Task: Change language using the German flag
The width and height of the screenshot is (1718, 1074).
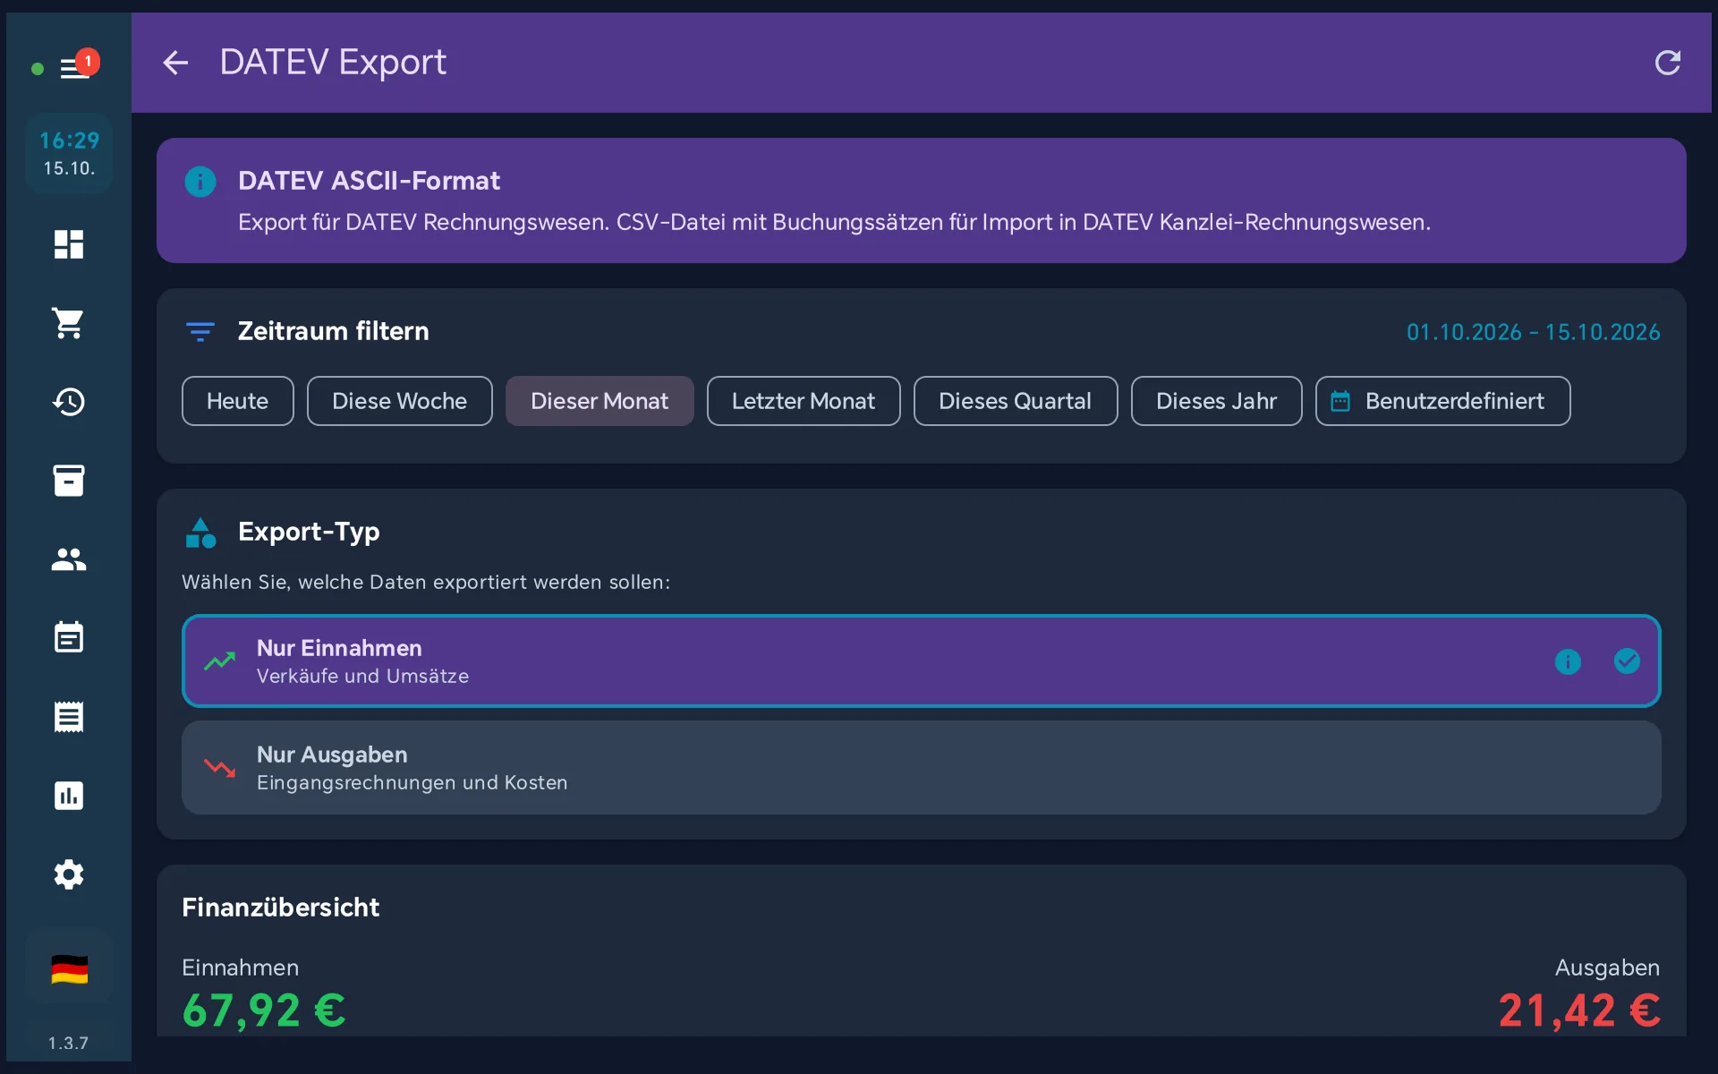Action: pyautogui.click(x=69, y=969)
